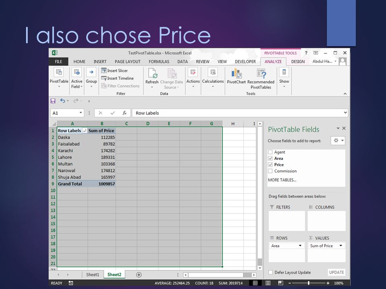Open the Calculations group

[213, 78]
